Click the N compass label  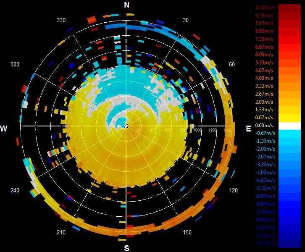click(x=126, y=5)
